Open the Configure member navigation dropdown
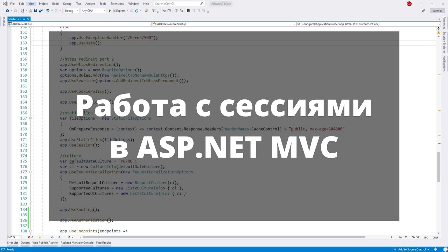 [369, 24]
